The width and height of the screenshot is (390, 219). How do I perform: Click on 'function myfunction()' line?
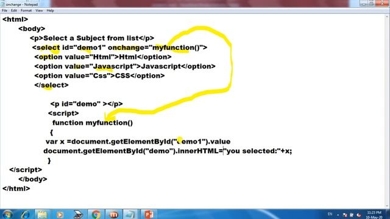pos(93,123)
